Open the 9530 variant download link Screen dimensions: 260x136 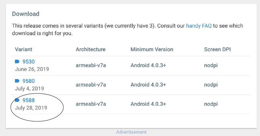coord(29,61)
